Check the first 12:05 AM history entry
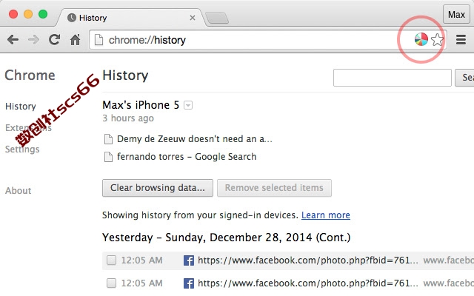 click(x=111, y=260)
